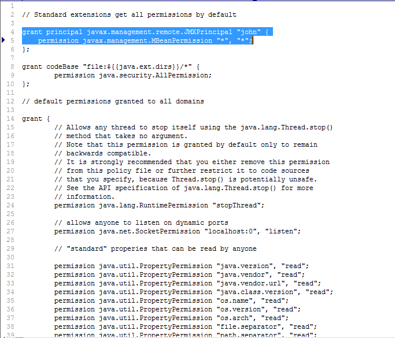Click the comment "// method that takes no argument."

121,136
